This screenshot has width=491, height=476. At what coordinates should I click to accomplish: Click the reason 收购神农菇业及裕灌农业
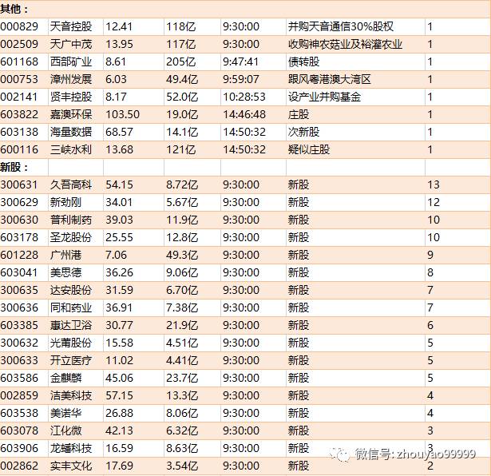pos(345,44)
